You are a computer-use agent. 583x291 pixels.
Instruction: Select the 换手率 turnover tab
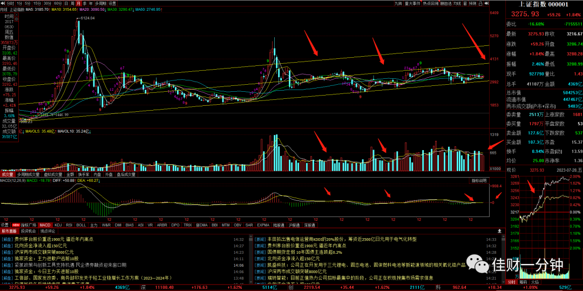click(x=84, y=174)
